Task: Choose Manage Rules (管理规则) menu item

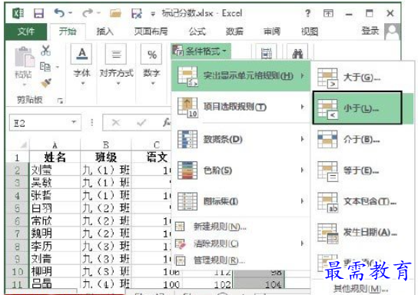Action: coord(241,260)
